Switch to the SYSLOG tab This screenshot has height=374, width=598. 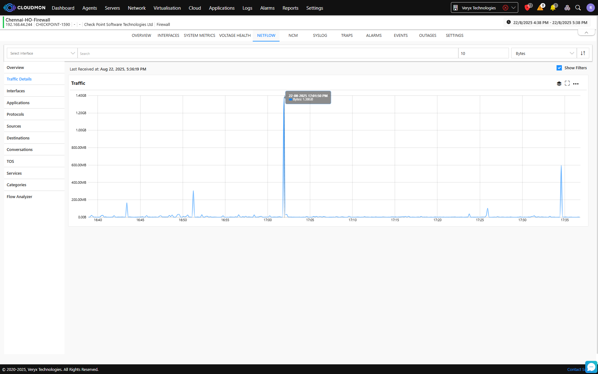[x=320, y=36]
